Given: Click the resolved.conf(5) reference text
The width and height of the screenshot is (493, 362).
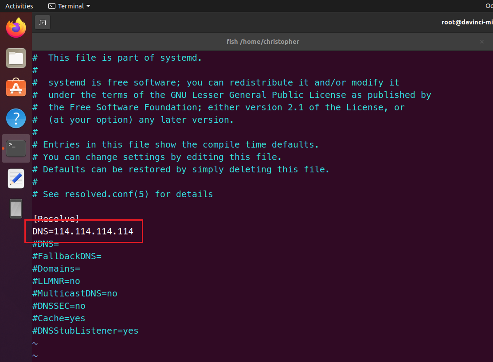Looking at the screenshot, I should coord(107,194).
